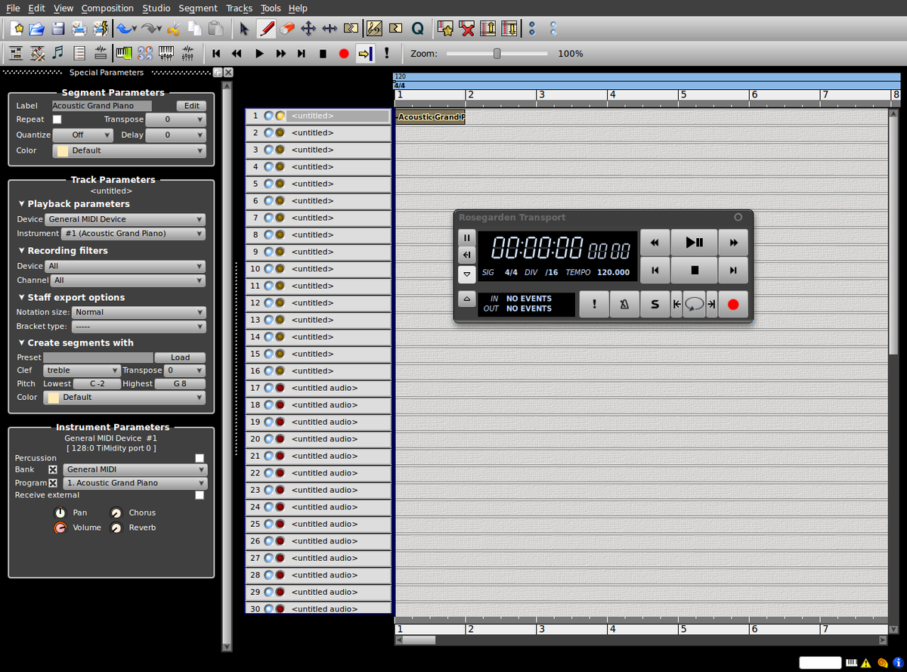Screen dimensions: 907x672
Task: Arm track 1 for recording
Action: point(280,116)
